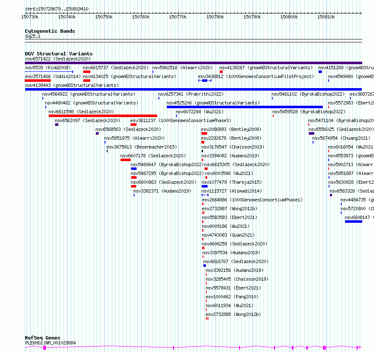Click nsv5459528 (ByrskaBishop2022) label
Image resolution: width=374 pixels, height=352 pixels.
[309, 112]
